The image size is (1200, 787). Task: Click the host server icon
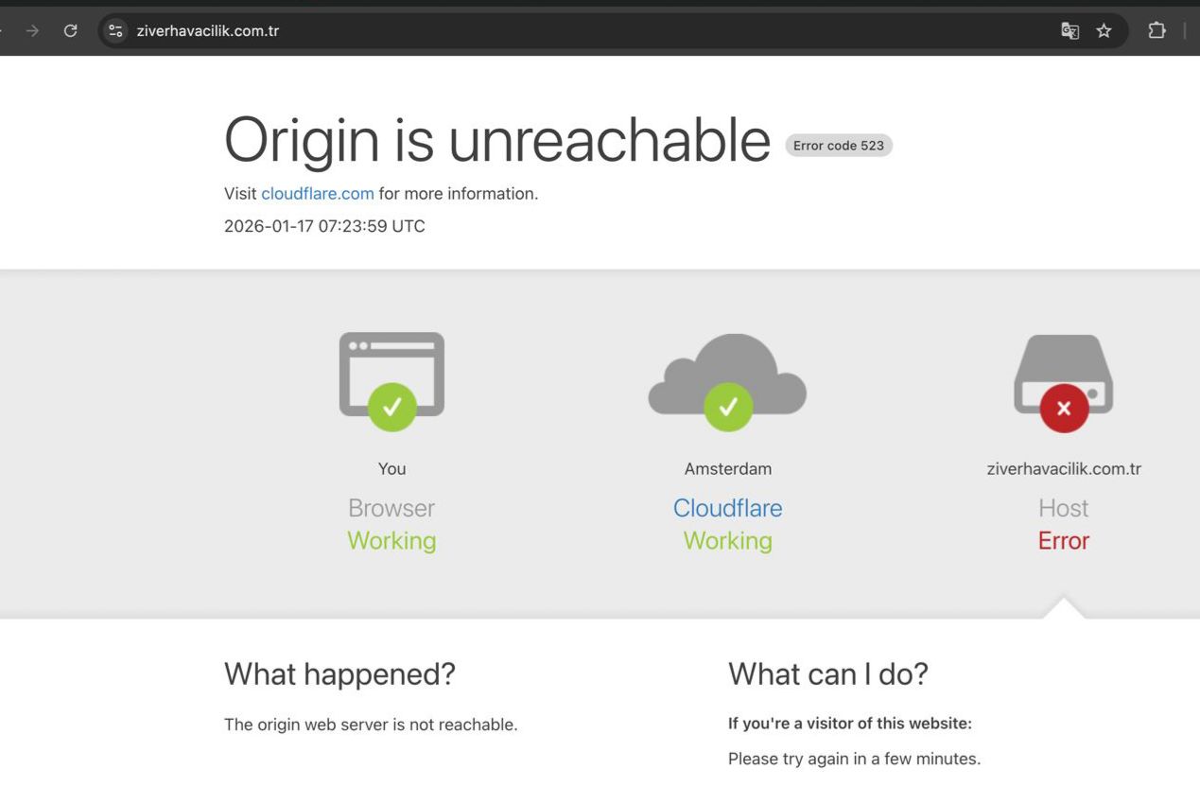coord(1064,364)
